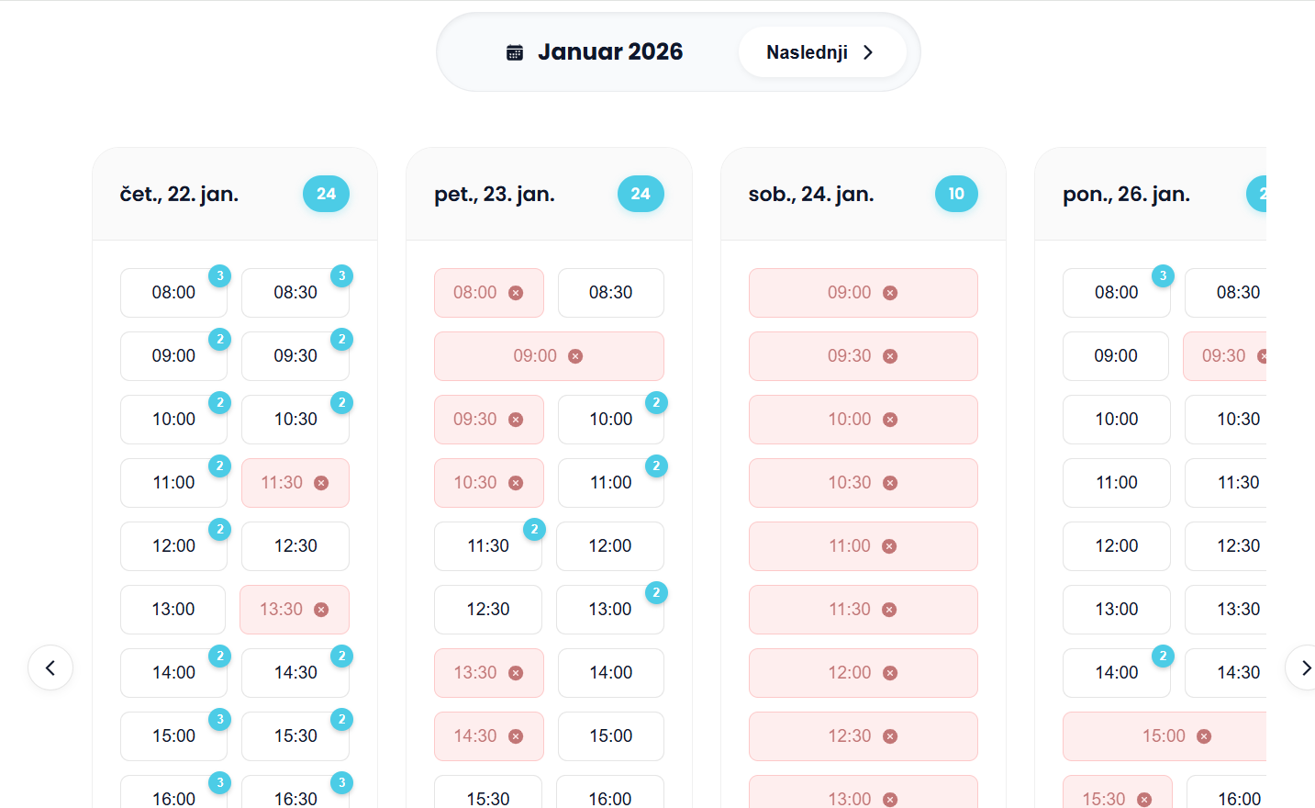The height and width of the screenshot is (808, 1315).
Task: Click the x icon on Thursday's 11:30 slot
Action: (x=321, y=483)
